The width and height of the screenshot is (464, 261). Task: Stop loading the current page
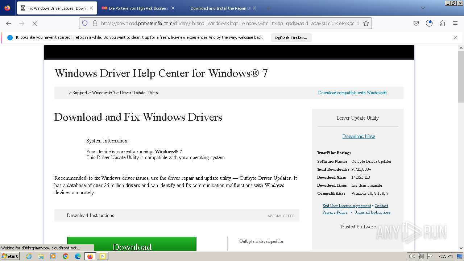pos(35,23)
